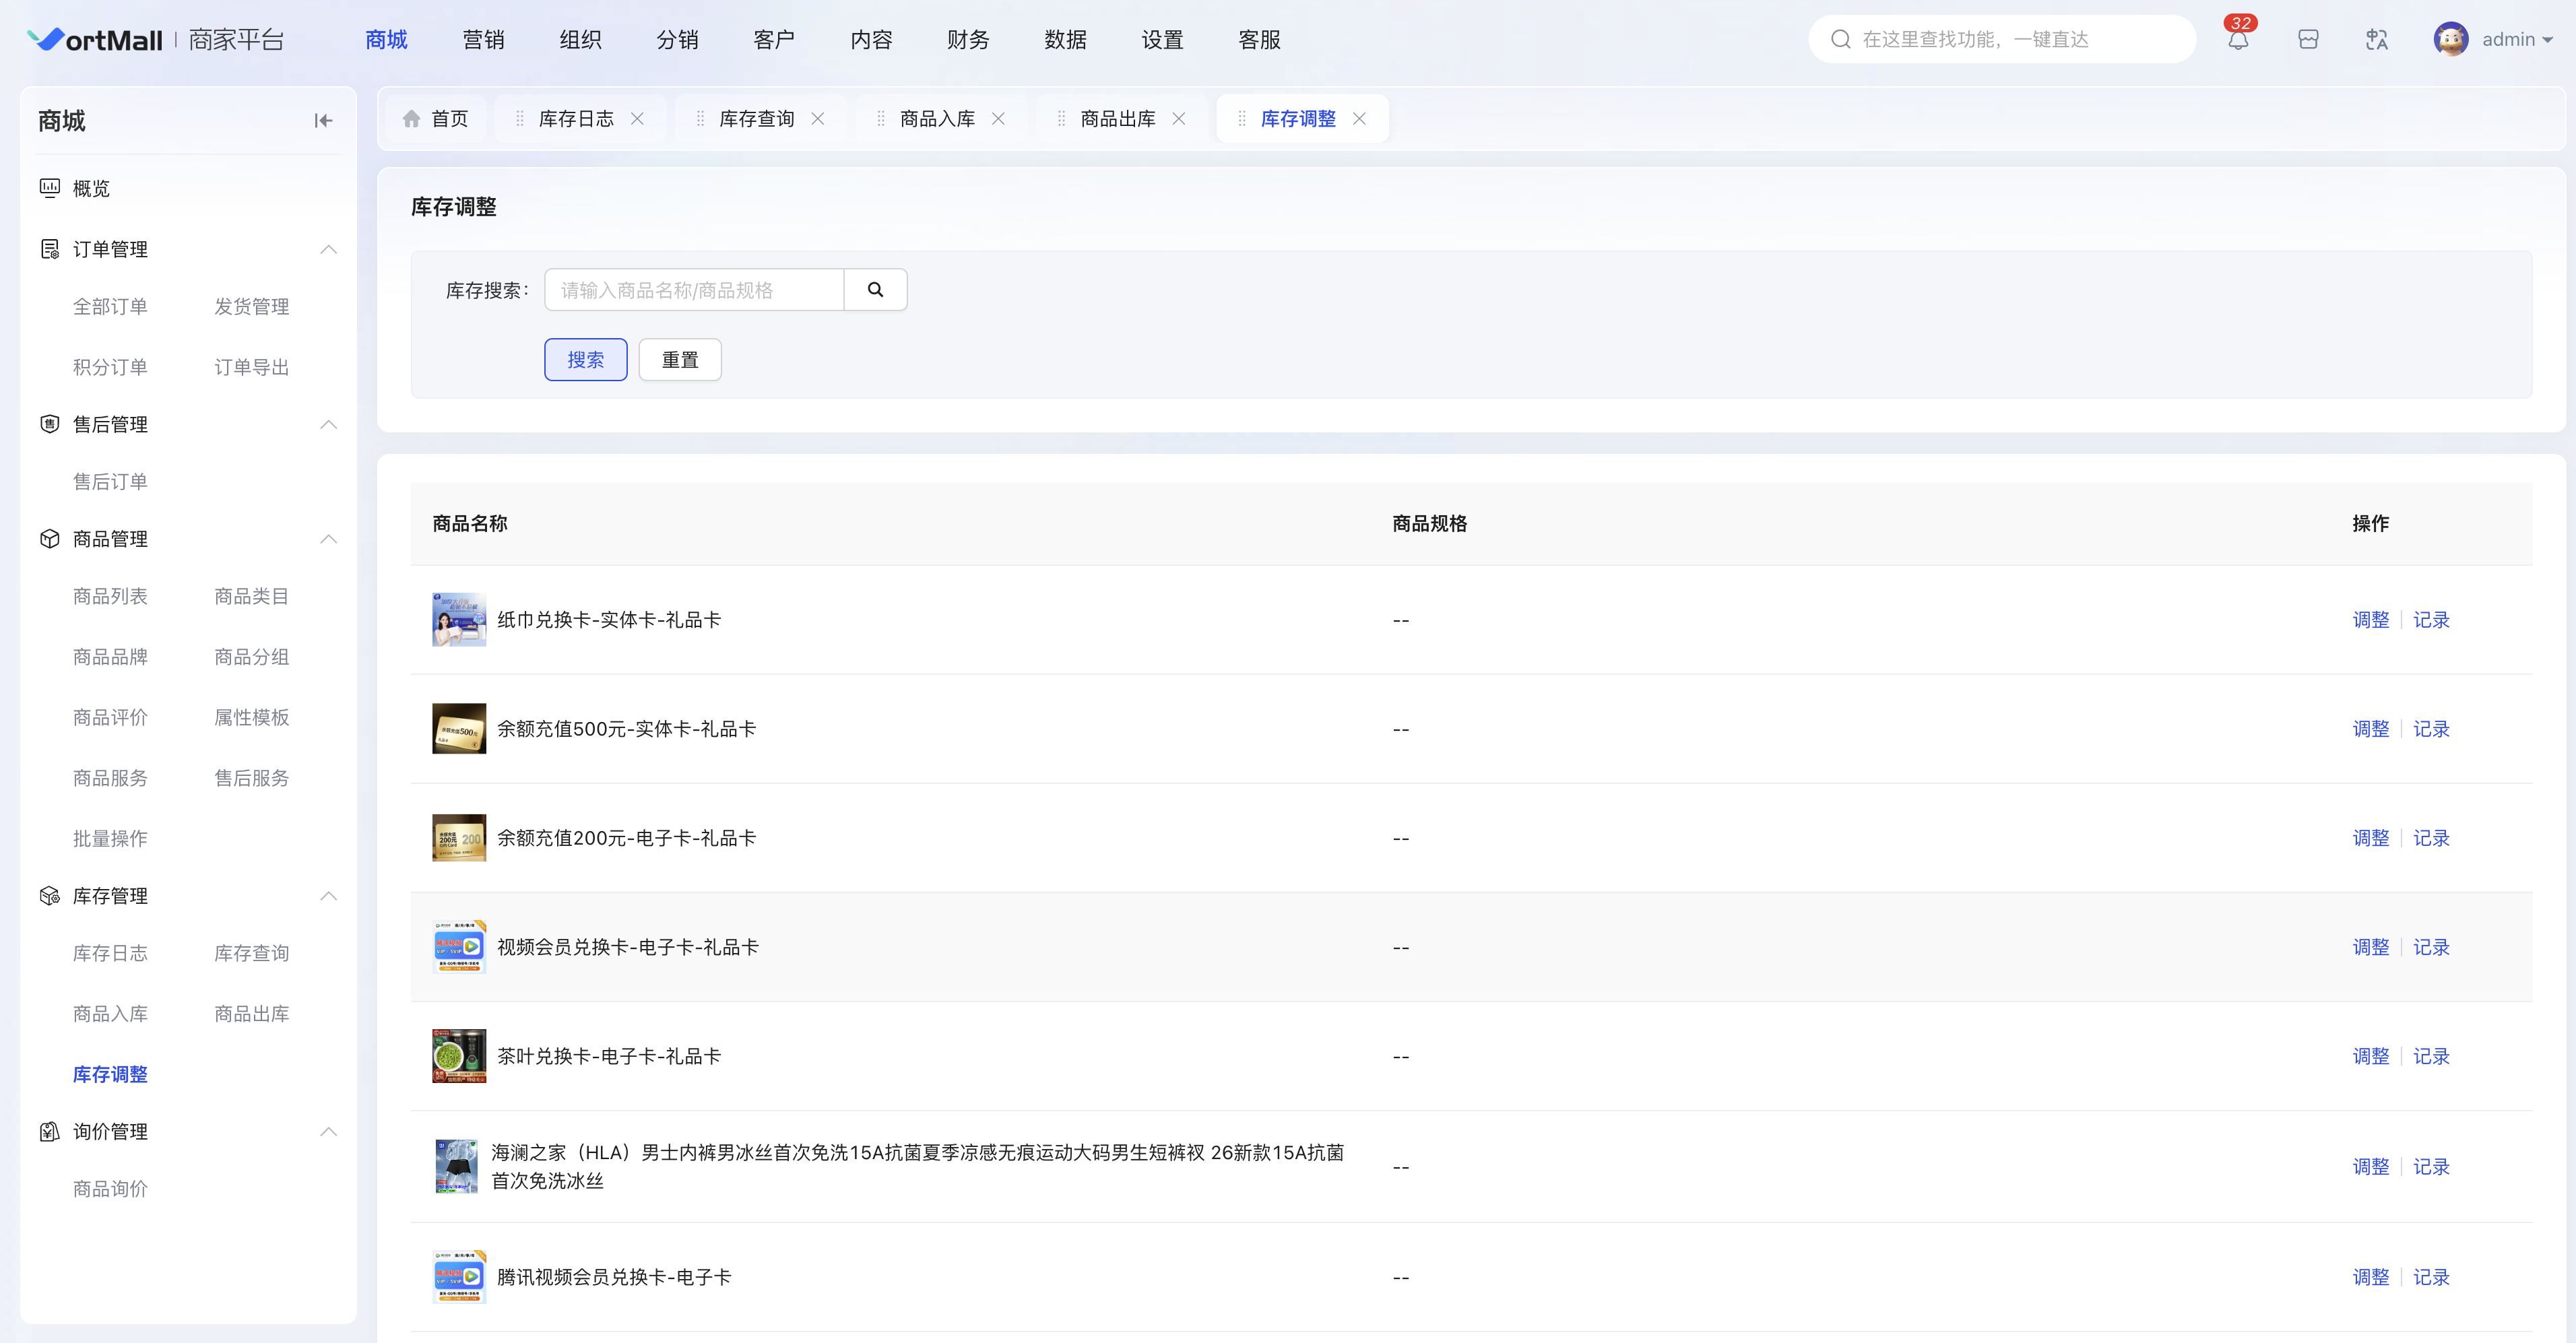
Task: Switch to the 库存查询 tab
Action: point(756,119)
